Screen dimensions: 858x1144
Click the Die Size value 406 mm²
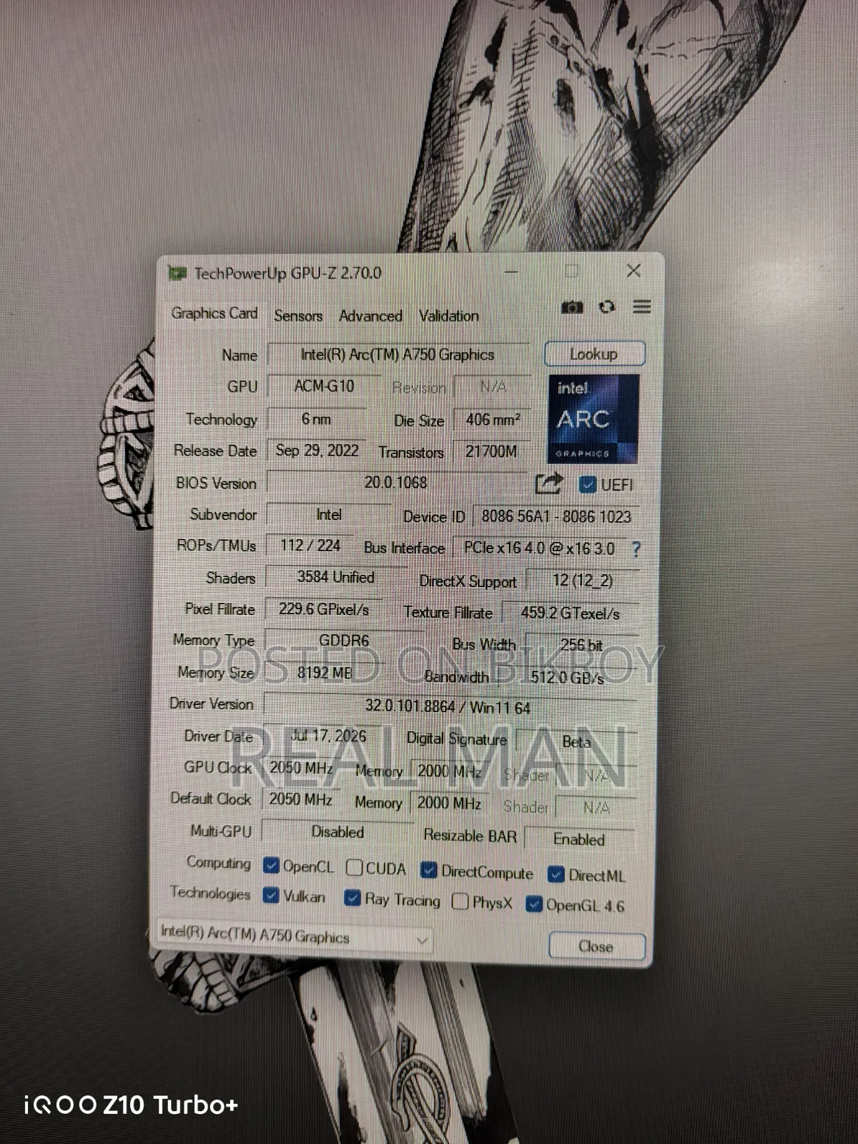493,420
